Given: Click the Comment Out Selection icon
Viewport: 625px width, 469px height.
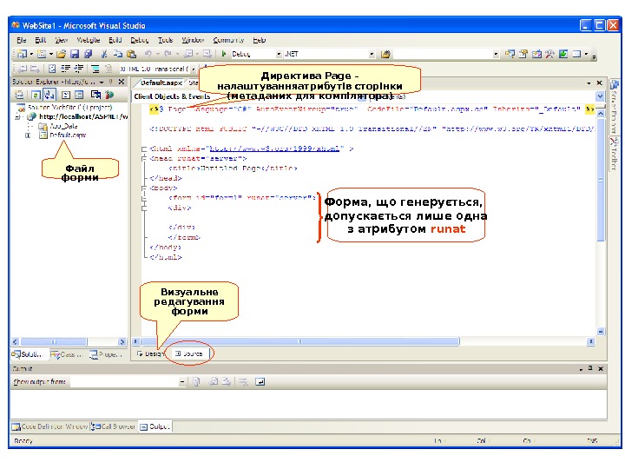Looking at the screenshot, I should 95,69.
